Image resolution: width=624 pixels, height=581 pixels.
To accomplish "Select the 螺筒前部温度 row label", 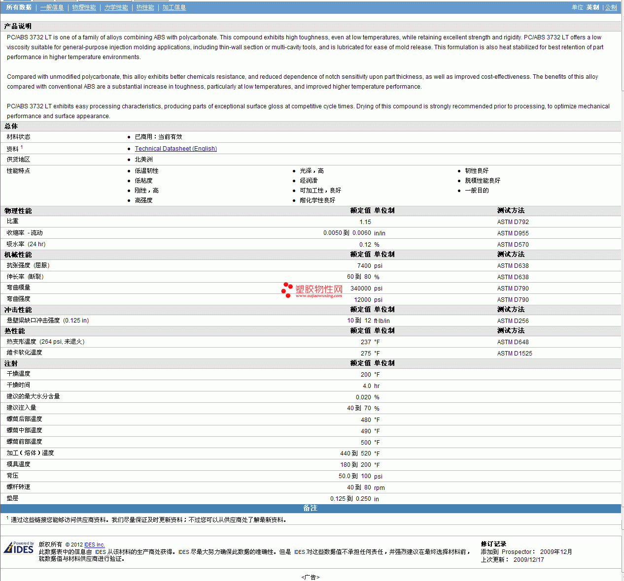I will pos(25,442).
